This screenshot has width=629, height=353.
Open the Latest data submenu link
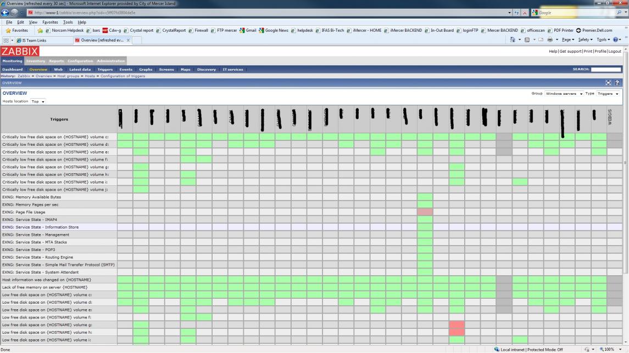tap(80, 70)
